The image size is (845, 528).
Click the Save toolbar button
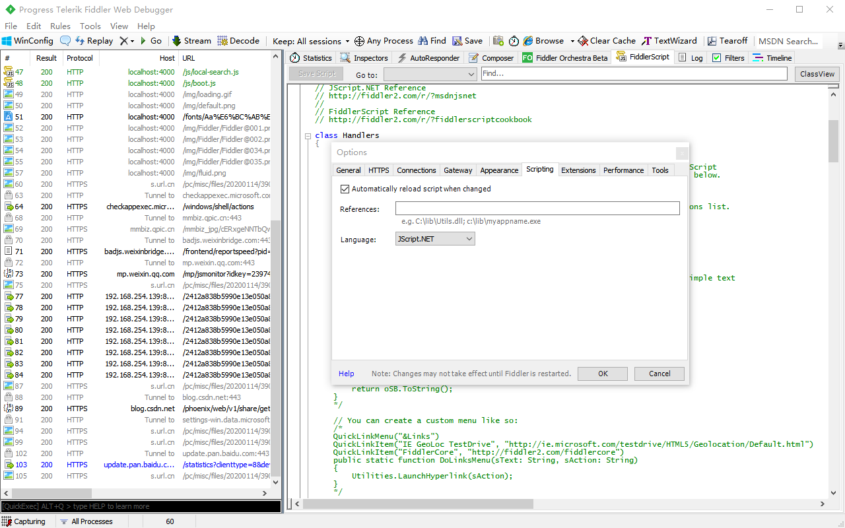[467, 41]
